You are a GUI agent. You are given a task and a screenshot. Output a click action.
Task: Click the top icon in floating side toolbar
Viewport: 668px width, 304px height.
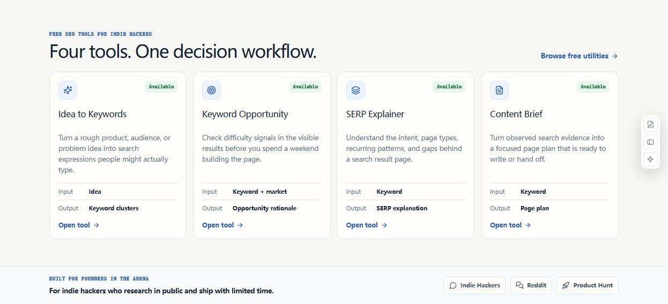pyautogui.click(x=650, y=125)
